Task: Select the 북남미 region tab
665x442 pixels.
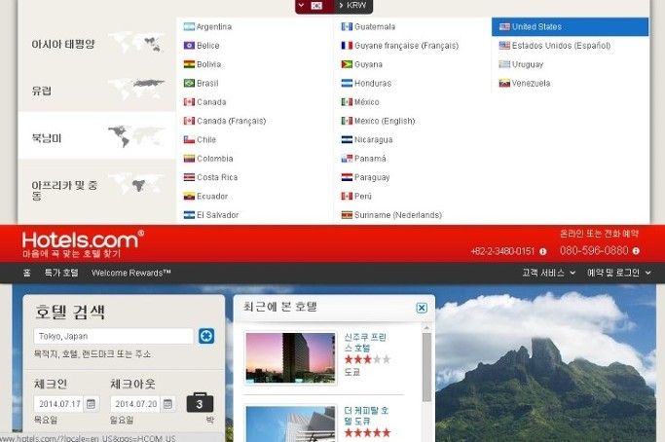Action: [x=96, y=135]
